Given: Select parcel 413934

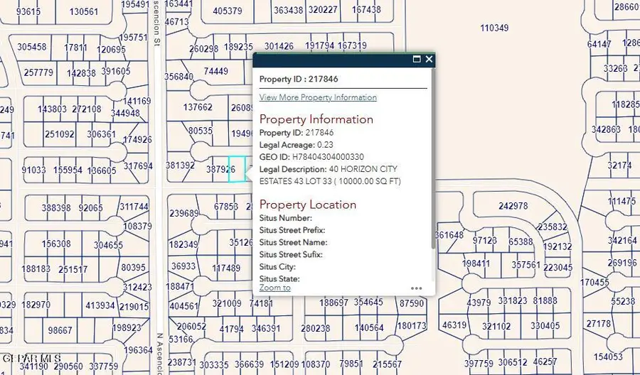Looking at the screenshot, I should (100, 305).
